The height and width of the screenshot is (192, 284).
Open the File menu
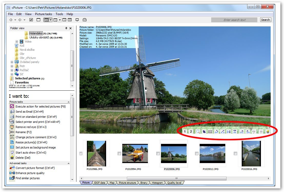point(11,14)
